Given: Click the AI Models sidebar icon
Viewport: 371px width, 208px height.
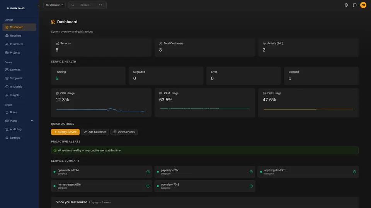Looking at the screenshot, I should [x=7, y=87].
